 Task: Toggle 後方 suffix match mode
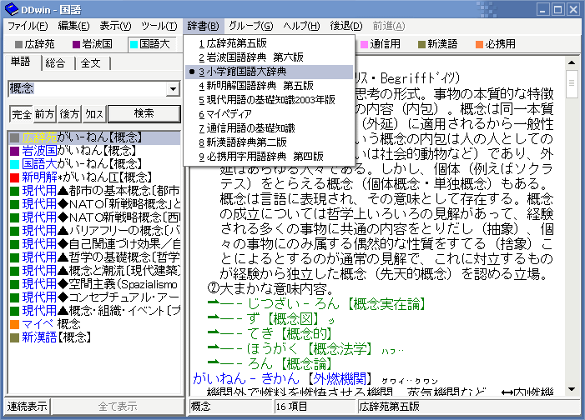tap(69, 114)
